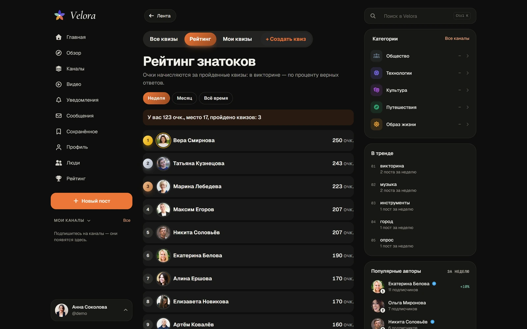Click the magnifier icon in search

click(373, 16)
